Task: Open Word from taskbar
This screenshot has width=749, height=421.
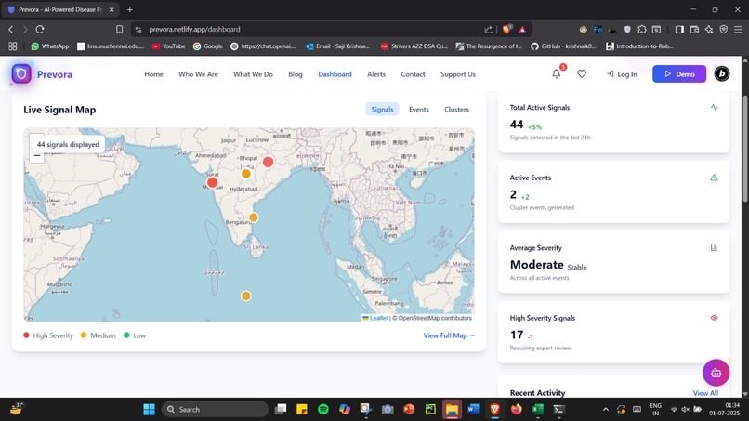Action: coord(473,409)
